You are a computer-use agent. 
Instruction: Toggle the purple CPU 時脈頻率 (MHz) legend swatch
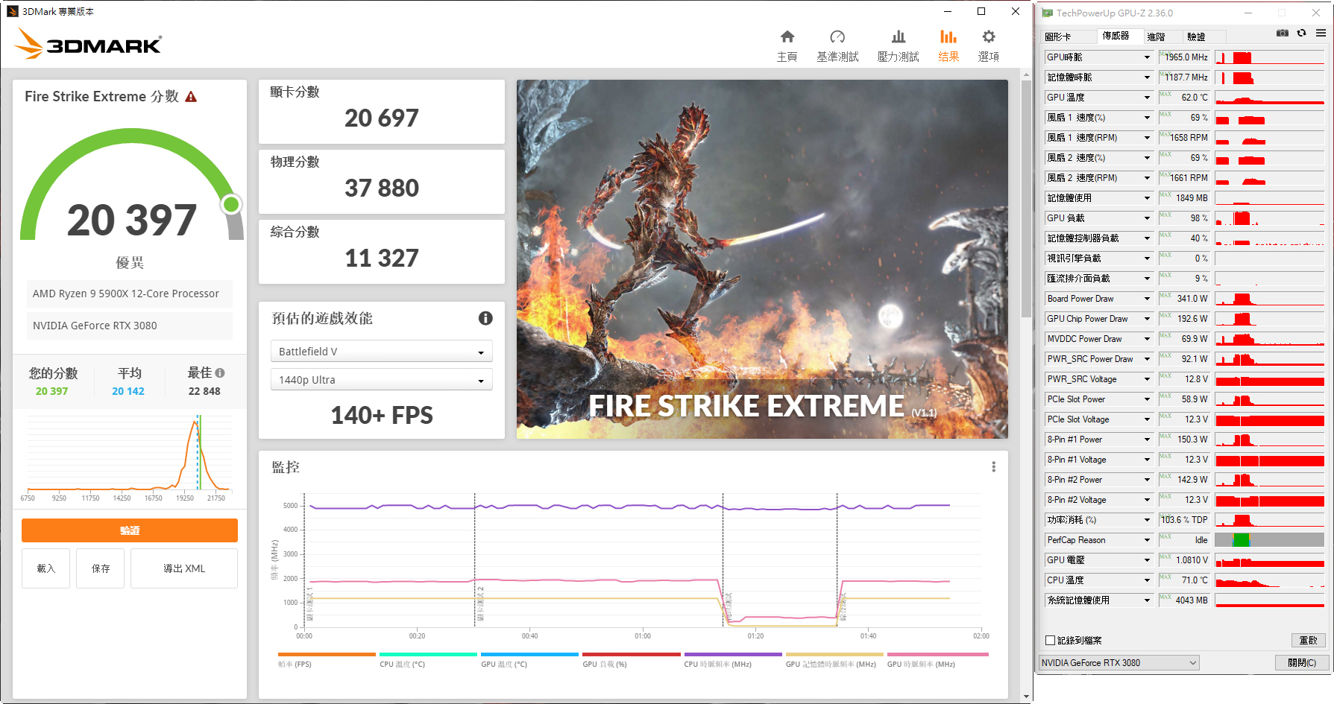733,654
